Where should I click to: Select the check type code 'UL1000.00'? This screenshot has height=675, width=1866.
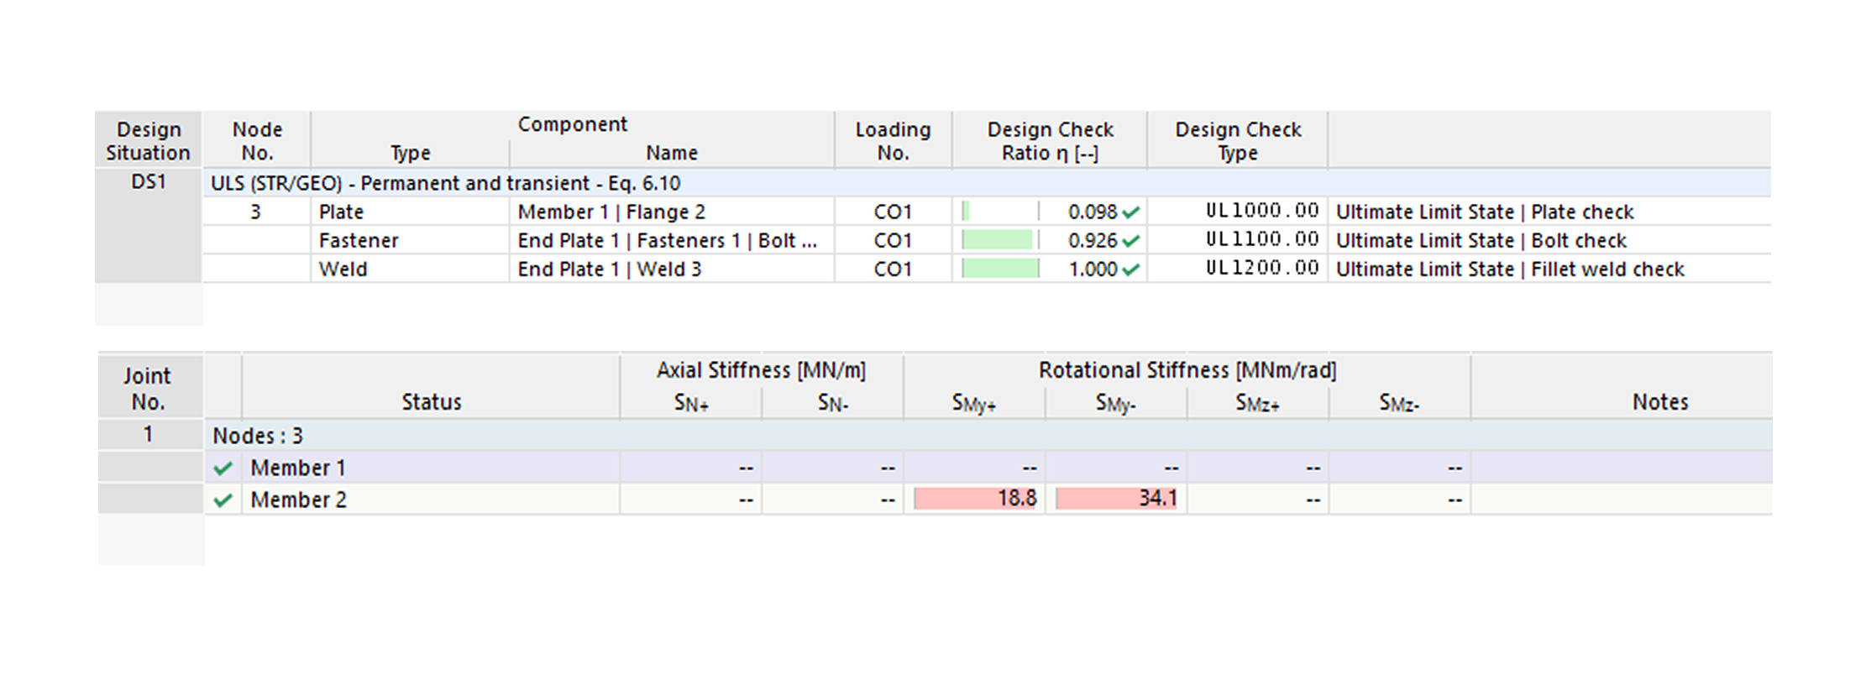point(1262,211)
